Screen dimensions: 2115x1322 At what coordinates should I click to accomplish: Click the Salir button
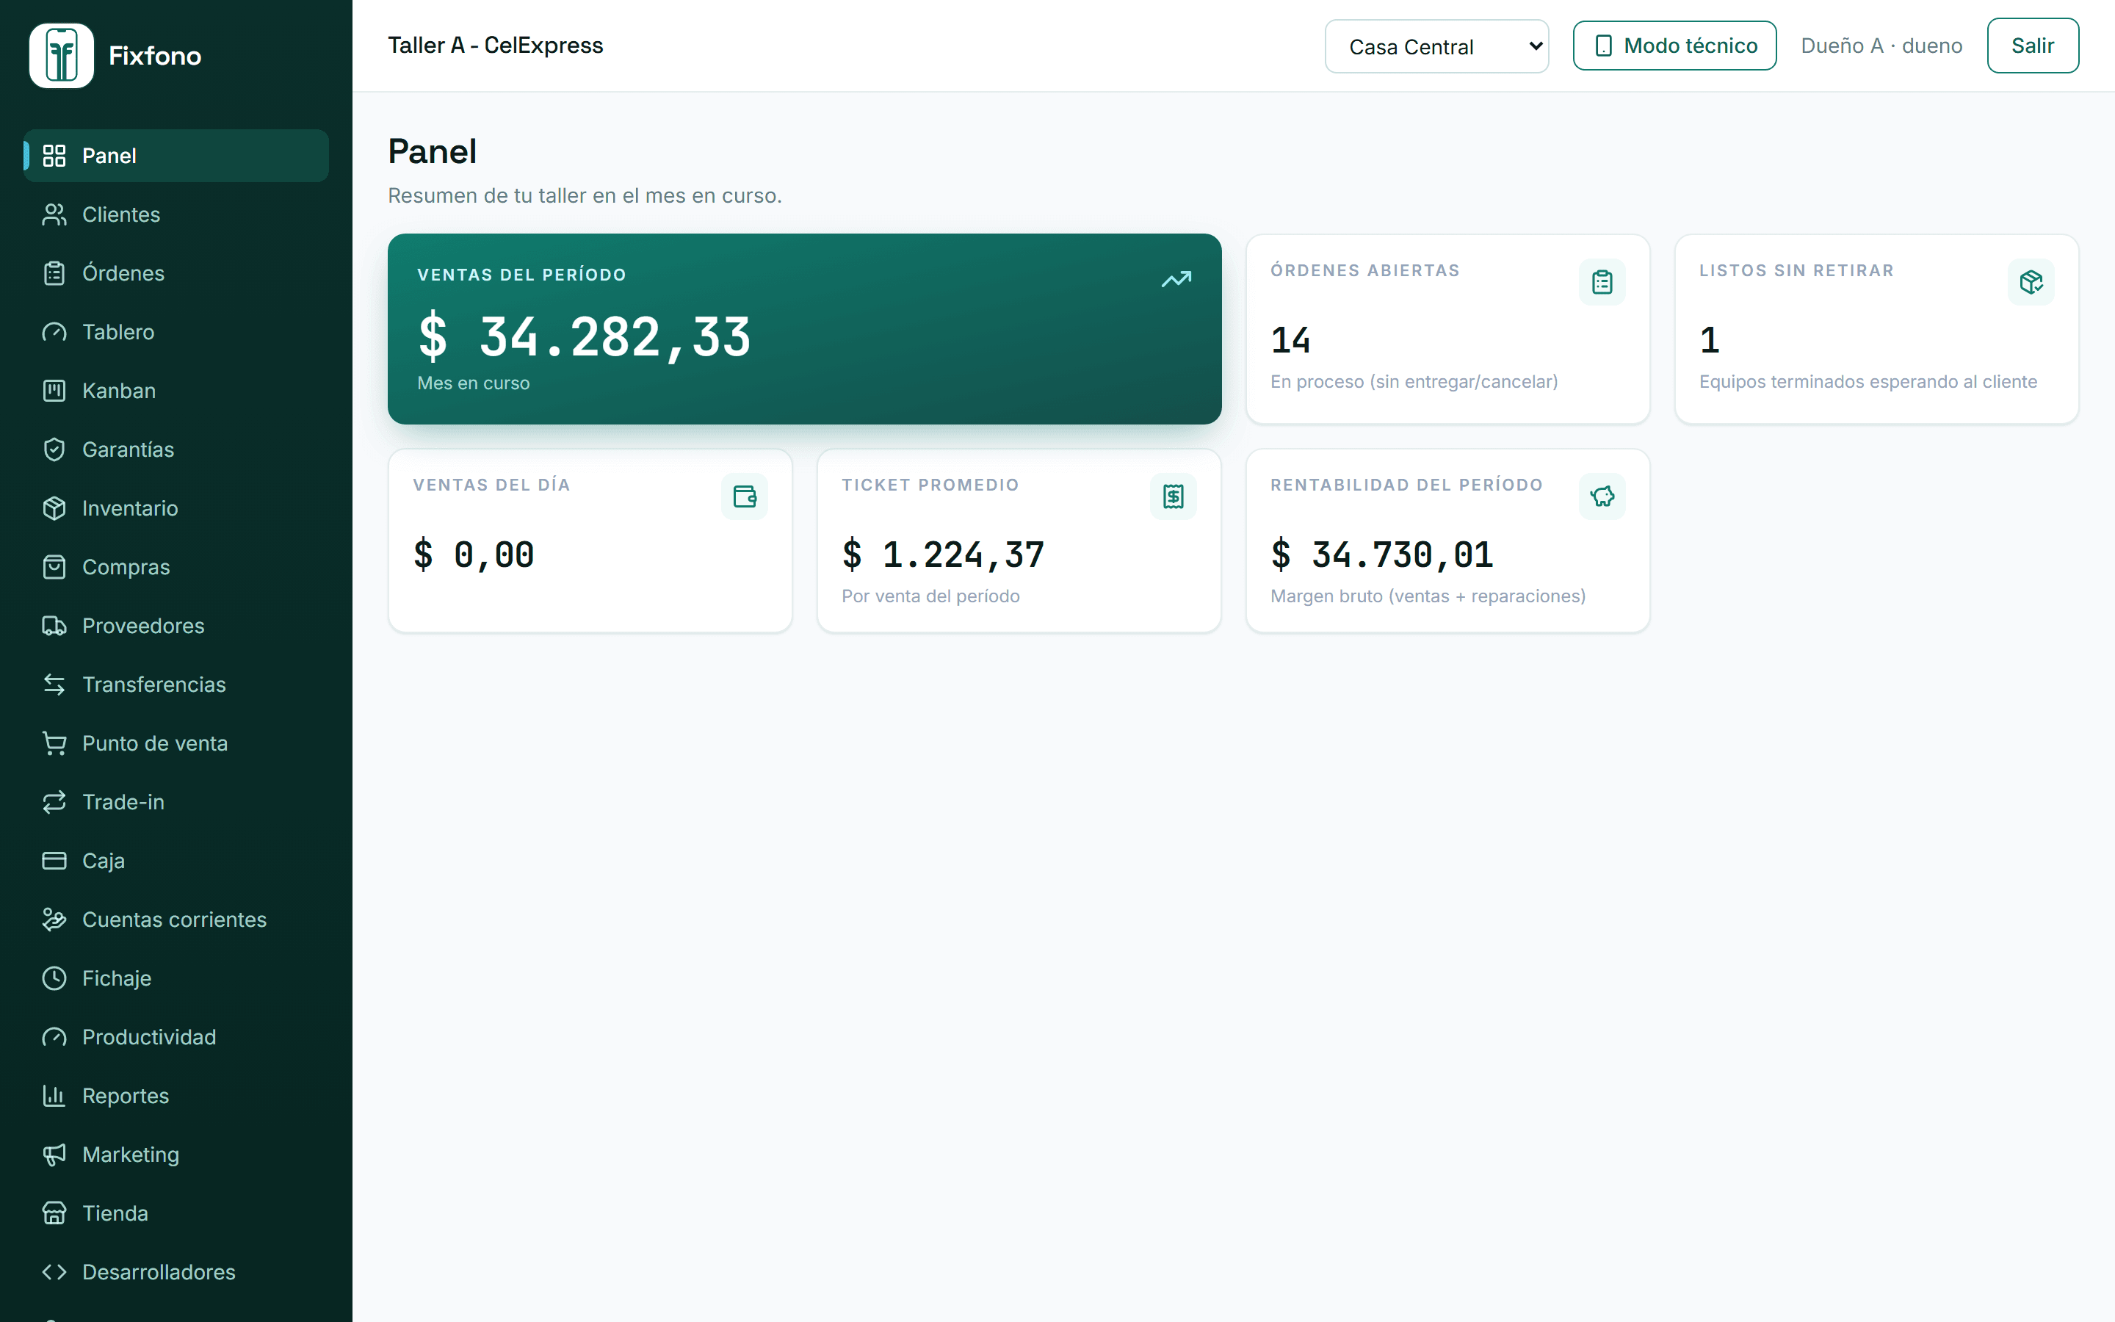(2033, 46)
